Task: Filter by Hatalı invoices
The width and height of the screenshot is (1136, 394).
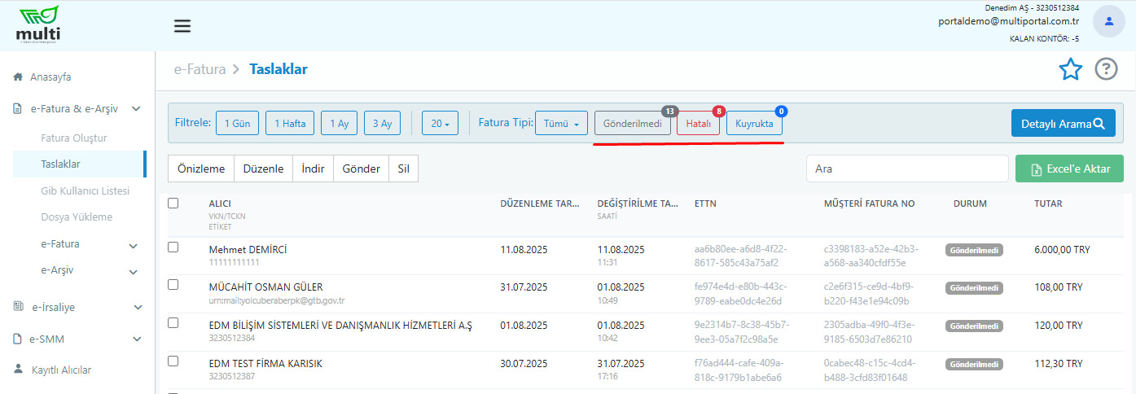Action: 700,124
